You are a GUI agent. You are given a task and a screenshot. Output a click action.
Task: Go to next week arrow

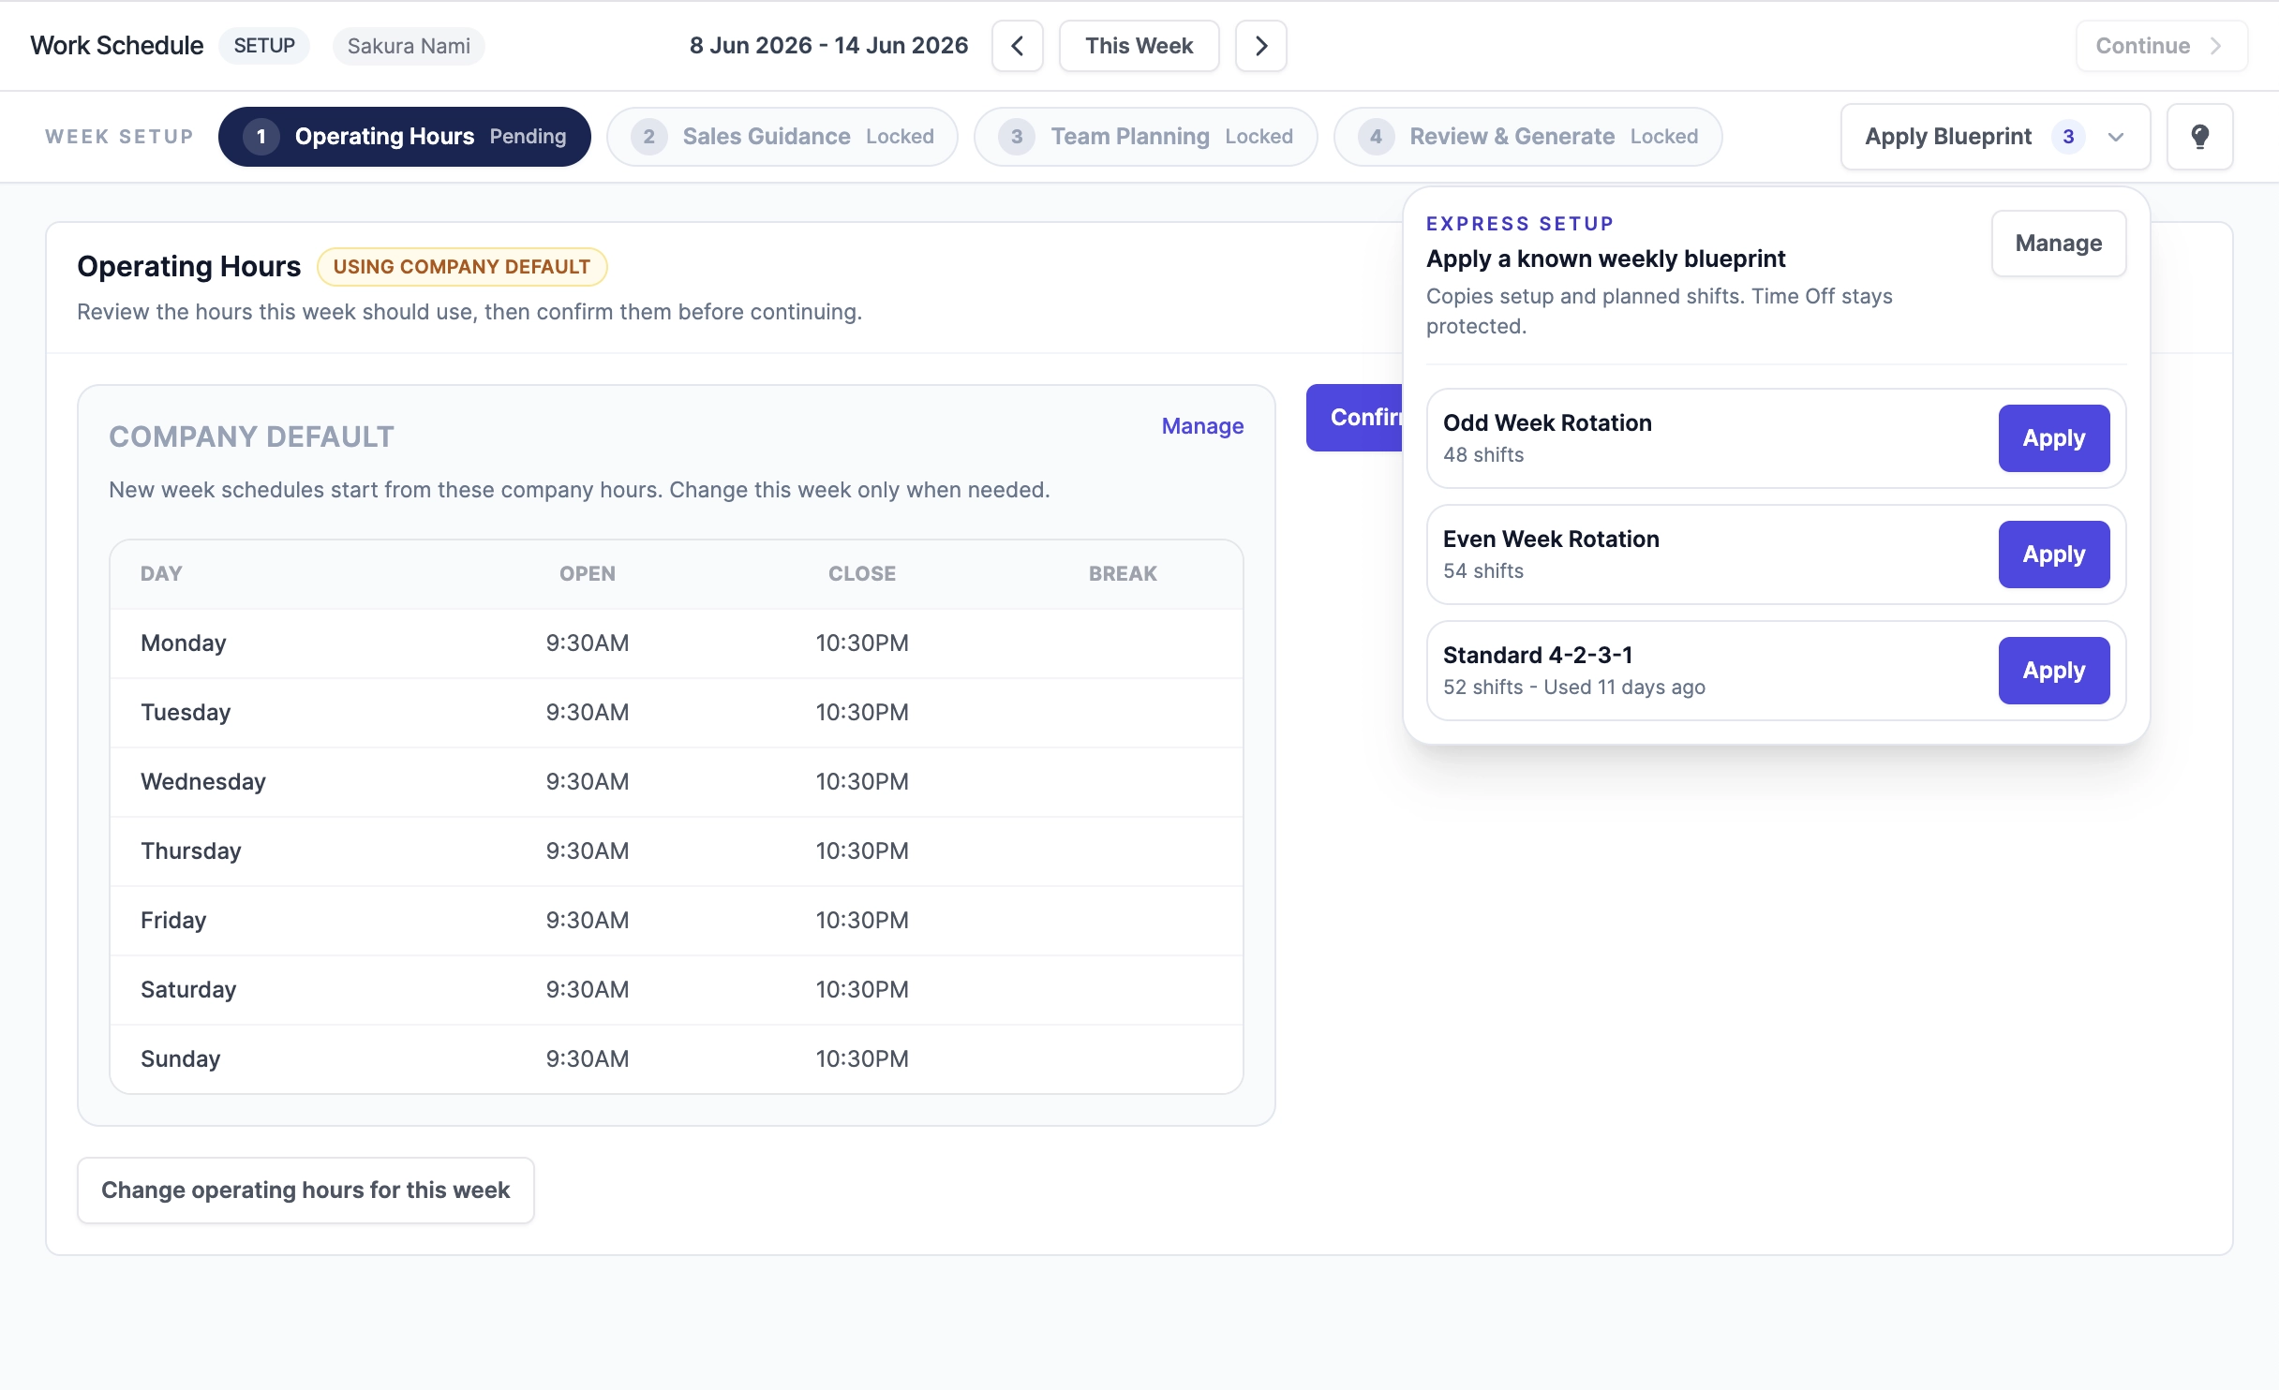pyautogui.click(x=1260, y=46)
